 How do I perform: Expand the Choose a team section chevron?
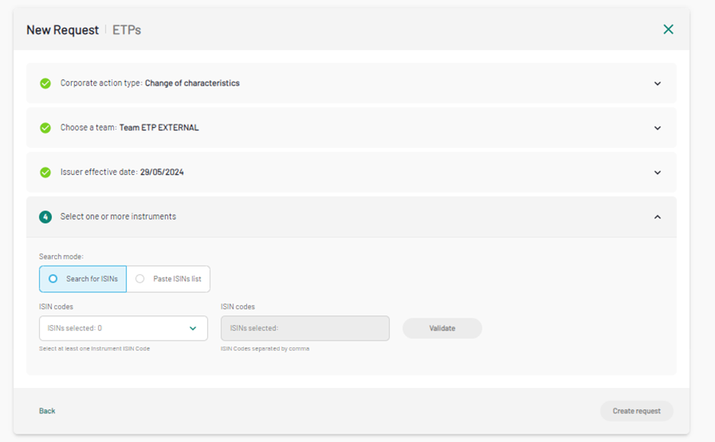pyautogui.click(x=657, y=127)
